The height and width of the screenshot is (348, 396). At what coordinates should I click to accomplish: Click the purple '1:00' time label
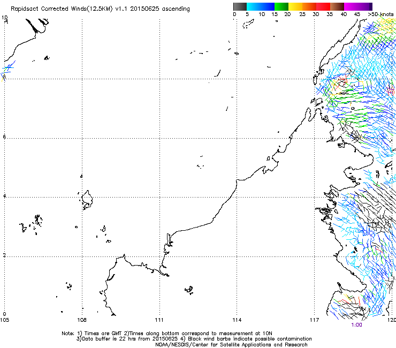(x=356, y=325)
